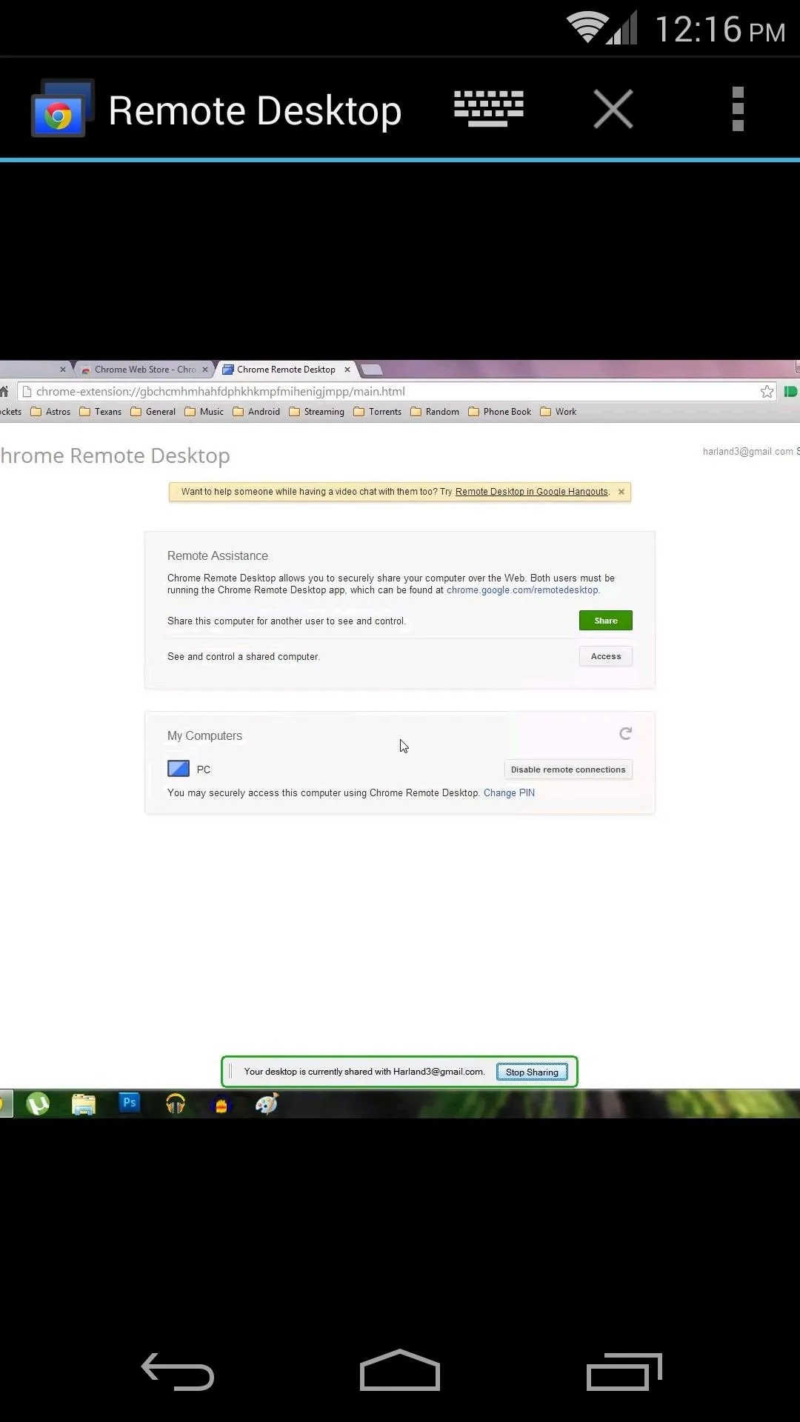Open the Work bookmarks folder
Viewport: 800px width, 1422px height.
point(558,412)
